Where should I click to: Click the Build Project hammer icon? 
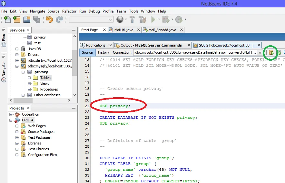(132, 19)
